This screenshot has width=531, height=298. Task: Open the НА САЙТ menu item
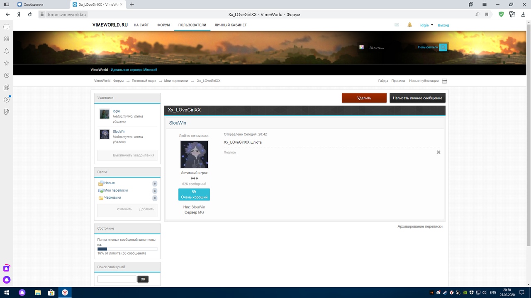click(141, 25)
